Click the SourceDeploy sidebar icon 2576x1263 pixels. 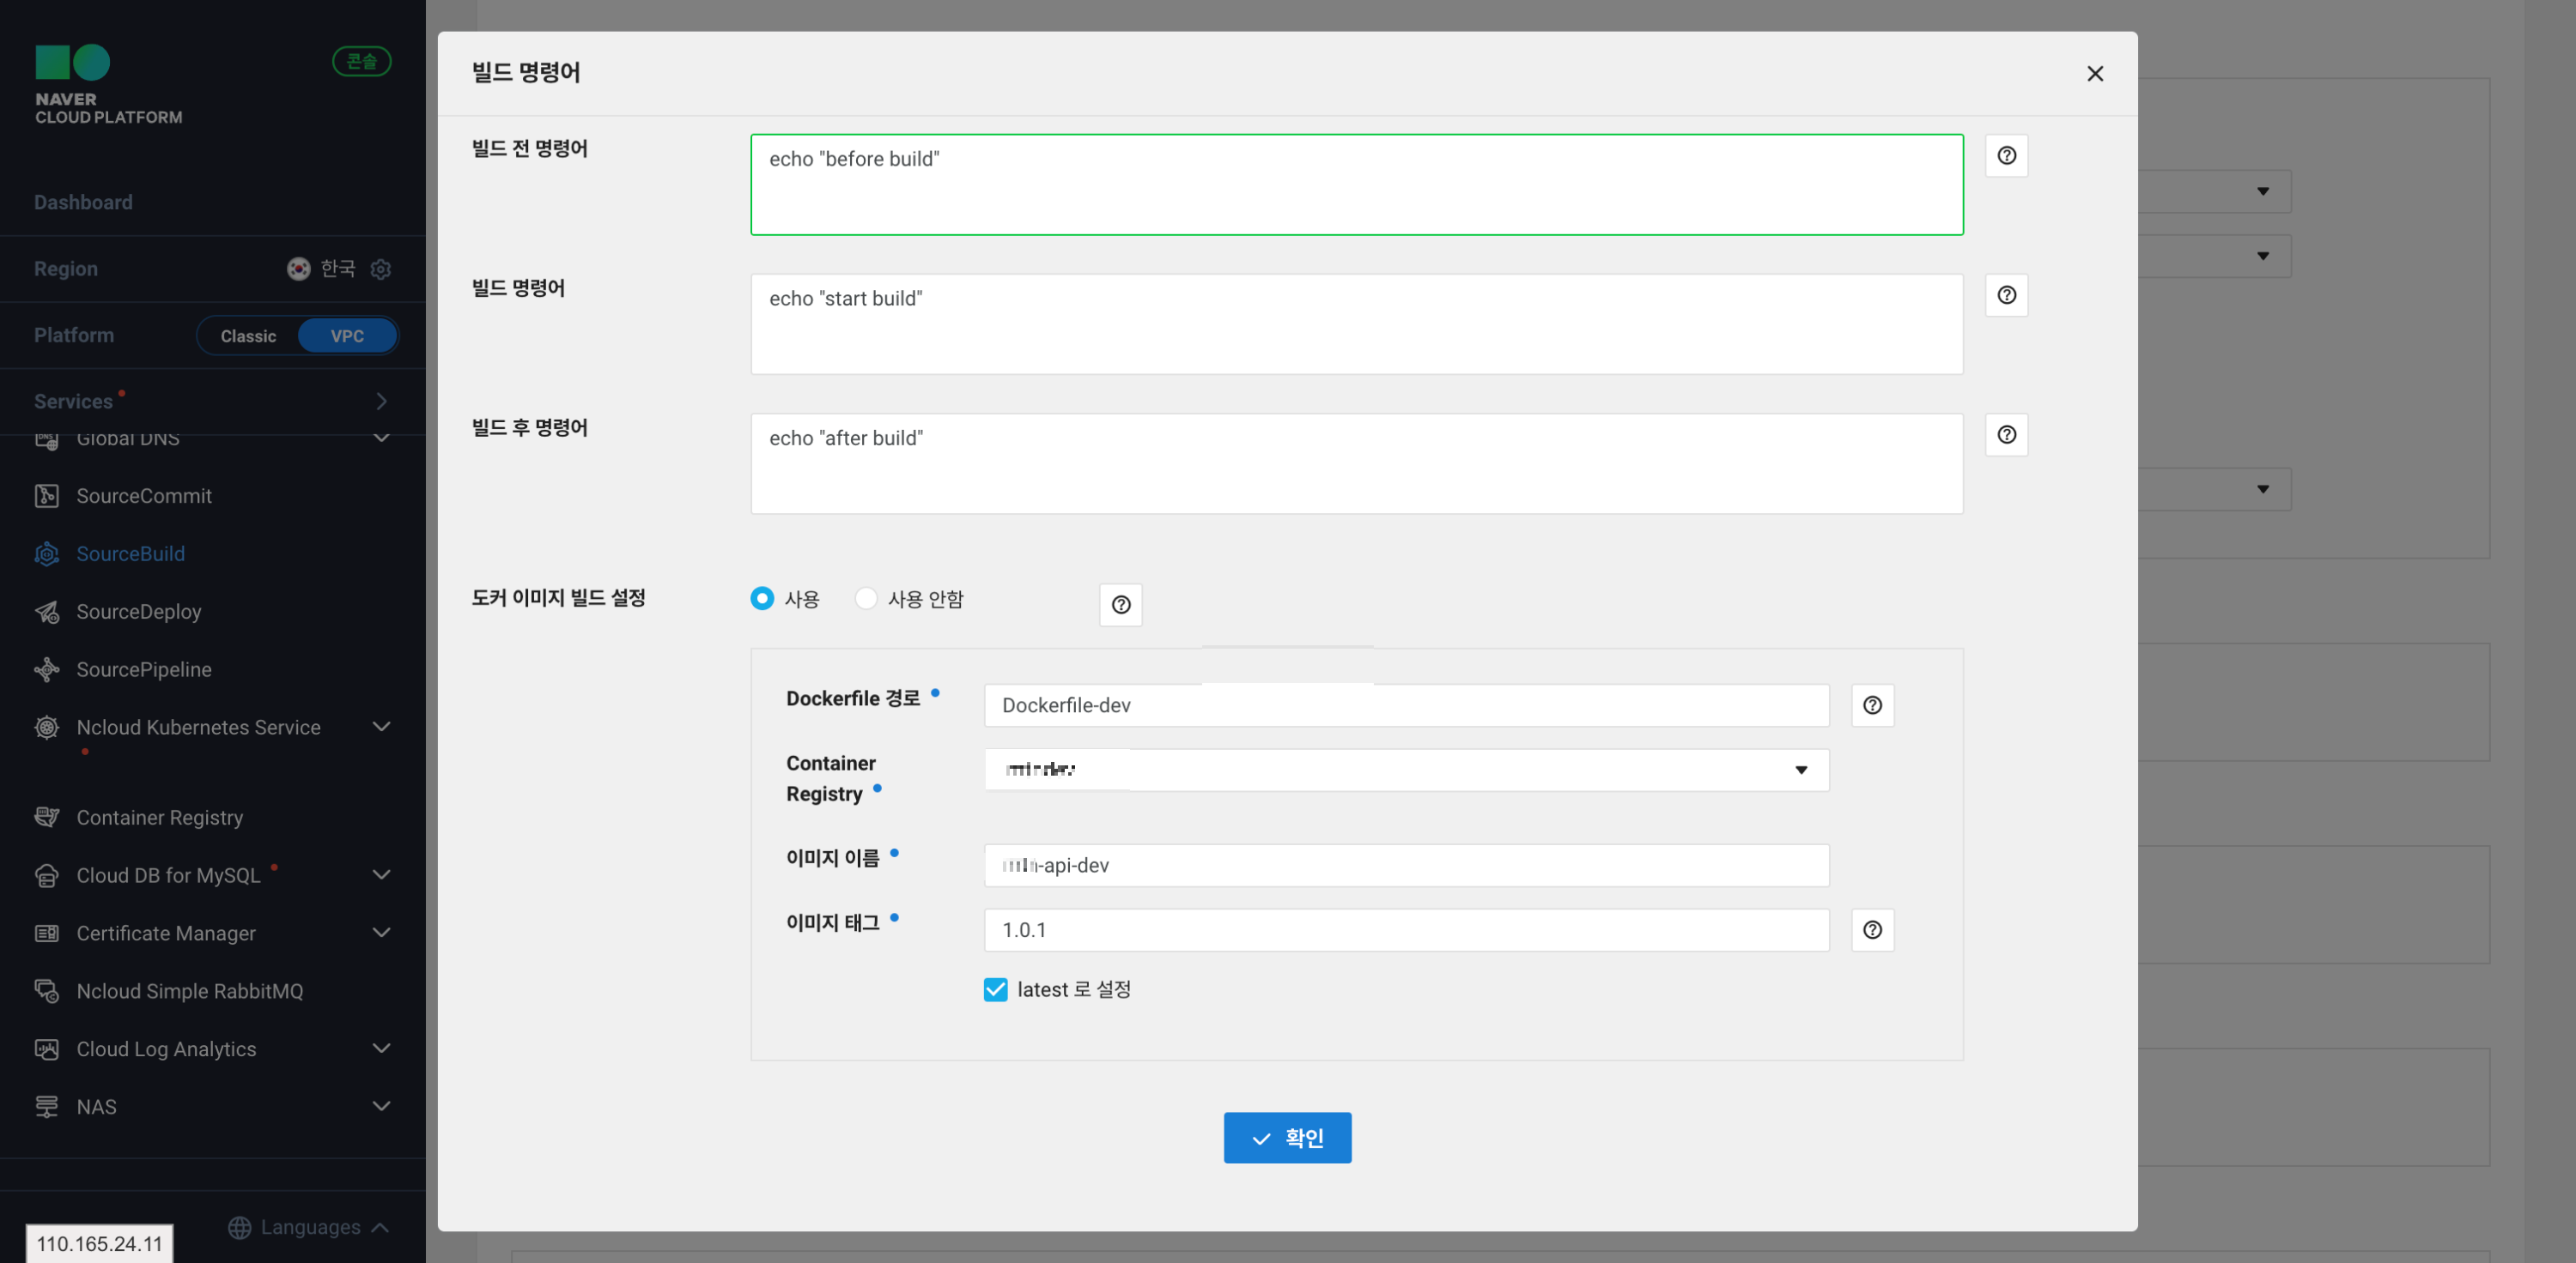pyautogui.click(x=46, y=612)
